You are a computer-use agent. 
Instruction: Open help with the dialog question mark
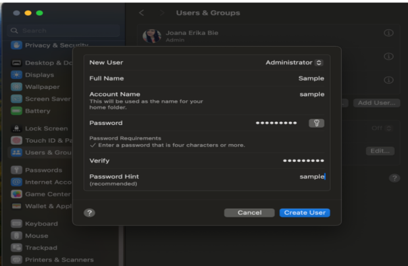point(89,213)
